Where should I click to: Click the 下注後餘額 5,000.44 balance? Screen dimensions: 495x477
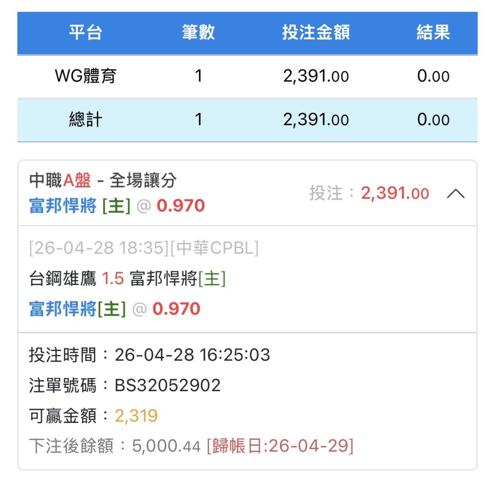point(166,446)
